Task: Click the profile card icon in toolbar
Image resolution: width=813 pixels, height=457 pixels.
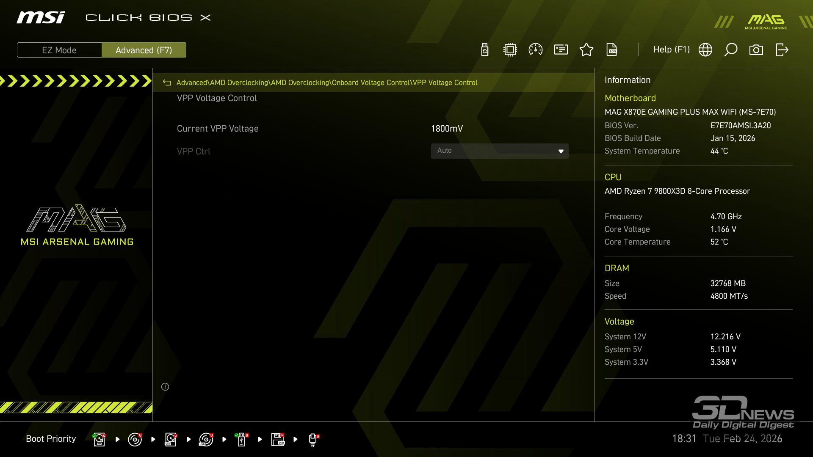Action: click(x=561, y=50)
